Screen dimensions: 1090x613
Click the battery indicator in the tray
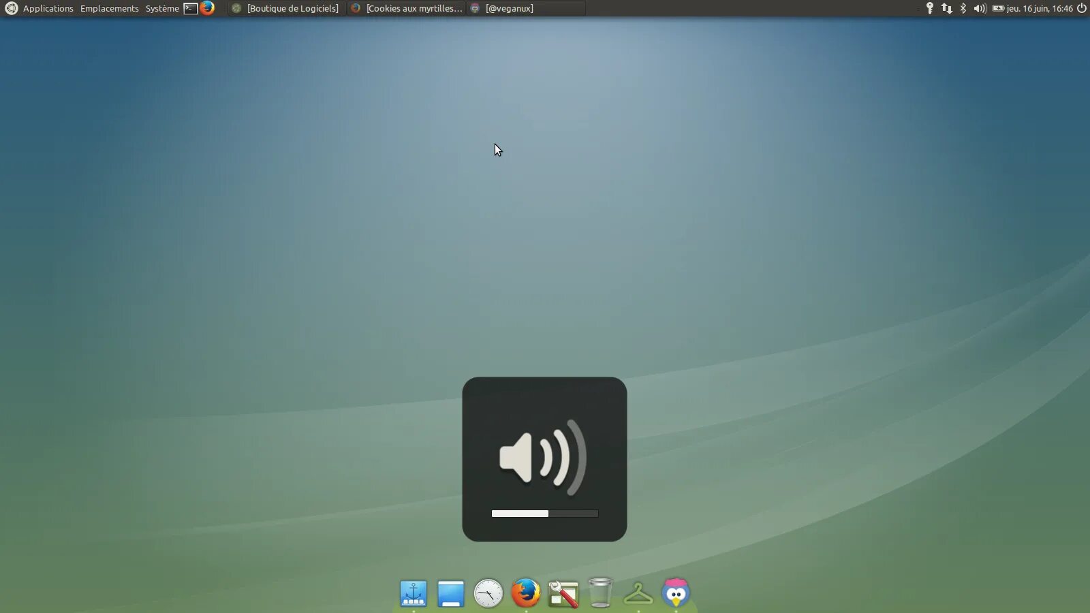[998, 8]
